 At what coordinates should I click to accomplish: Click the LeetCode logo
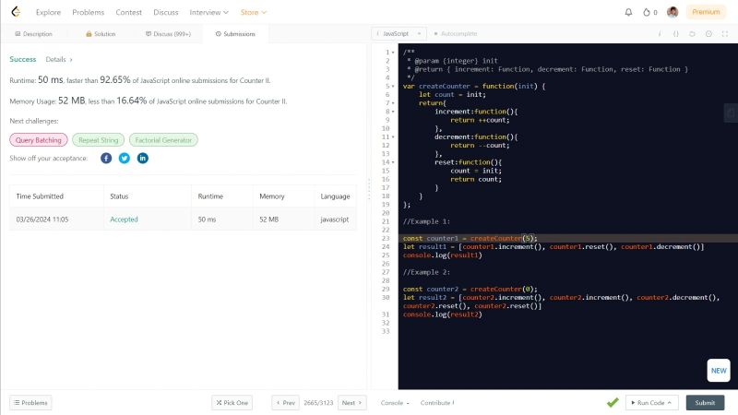(x=17, y=12)
